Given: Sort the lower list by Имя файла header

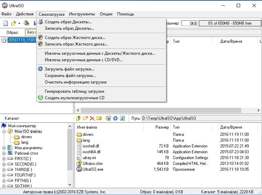Looking at the screenshot, I should coord(109,127).
